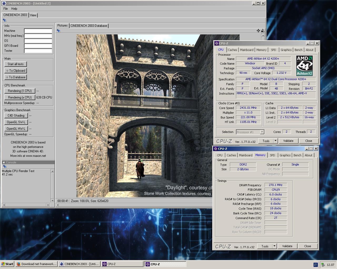The image size is (337, 269).
Task: Run Rendering (x CPU) benchmark
Action: pos(20,97)
